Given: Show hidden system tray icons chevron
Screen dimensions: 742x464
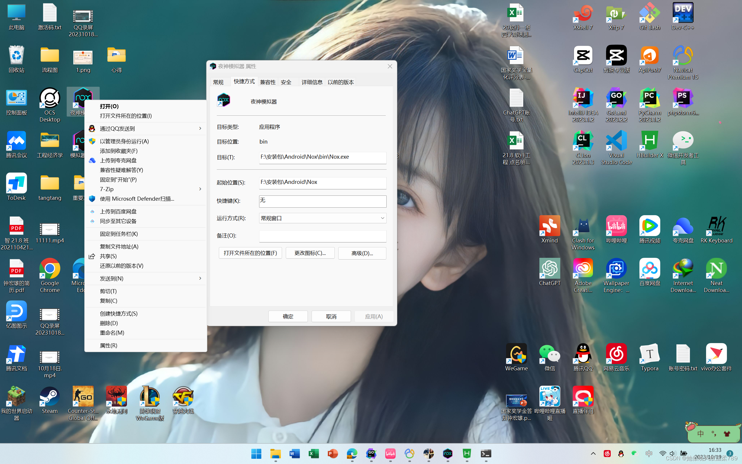Looking at the screenshot, I should pos(593,454).
